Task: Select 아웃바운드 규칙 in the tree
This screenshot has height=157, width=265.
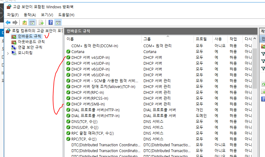Action: (x=31, y=42)
